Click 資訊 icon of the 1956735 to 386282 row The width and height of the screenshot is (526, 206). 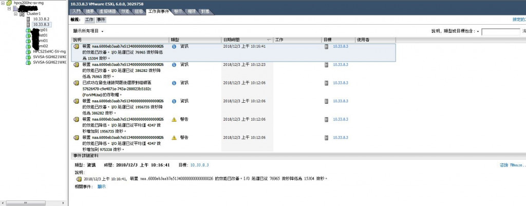tap(174, 101)
